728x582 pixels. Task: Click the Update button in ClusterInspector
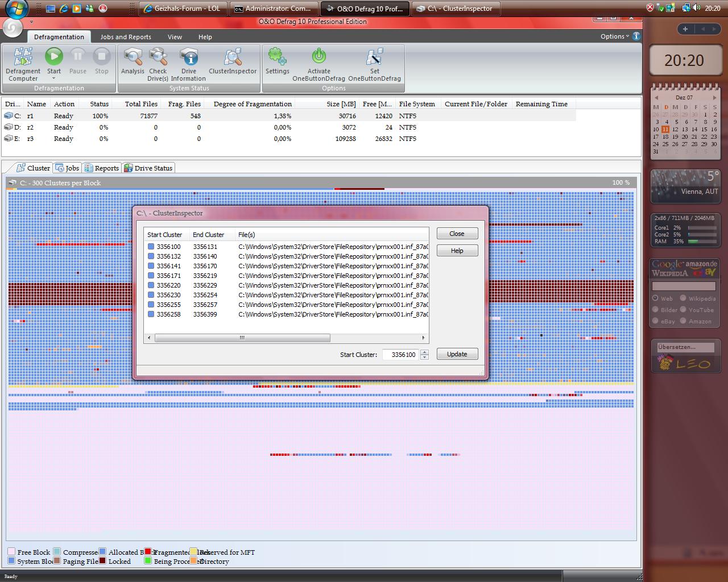click(457, 354)
